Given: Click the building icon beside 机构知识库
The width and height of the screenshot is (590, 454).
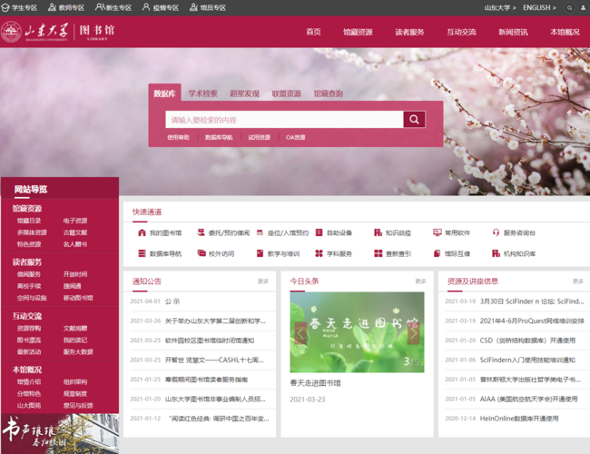Looking at the screenshot, I should tap(496, 253).
